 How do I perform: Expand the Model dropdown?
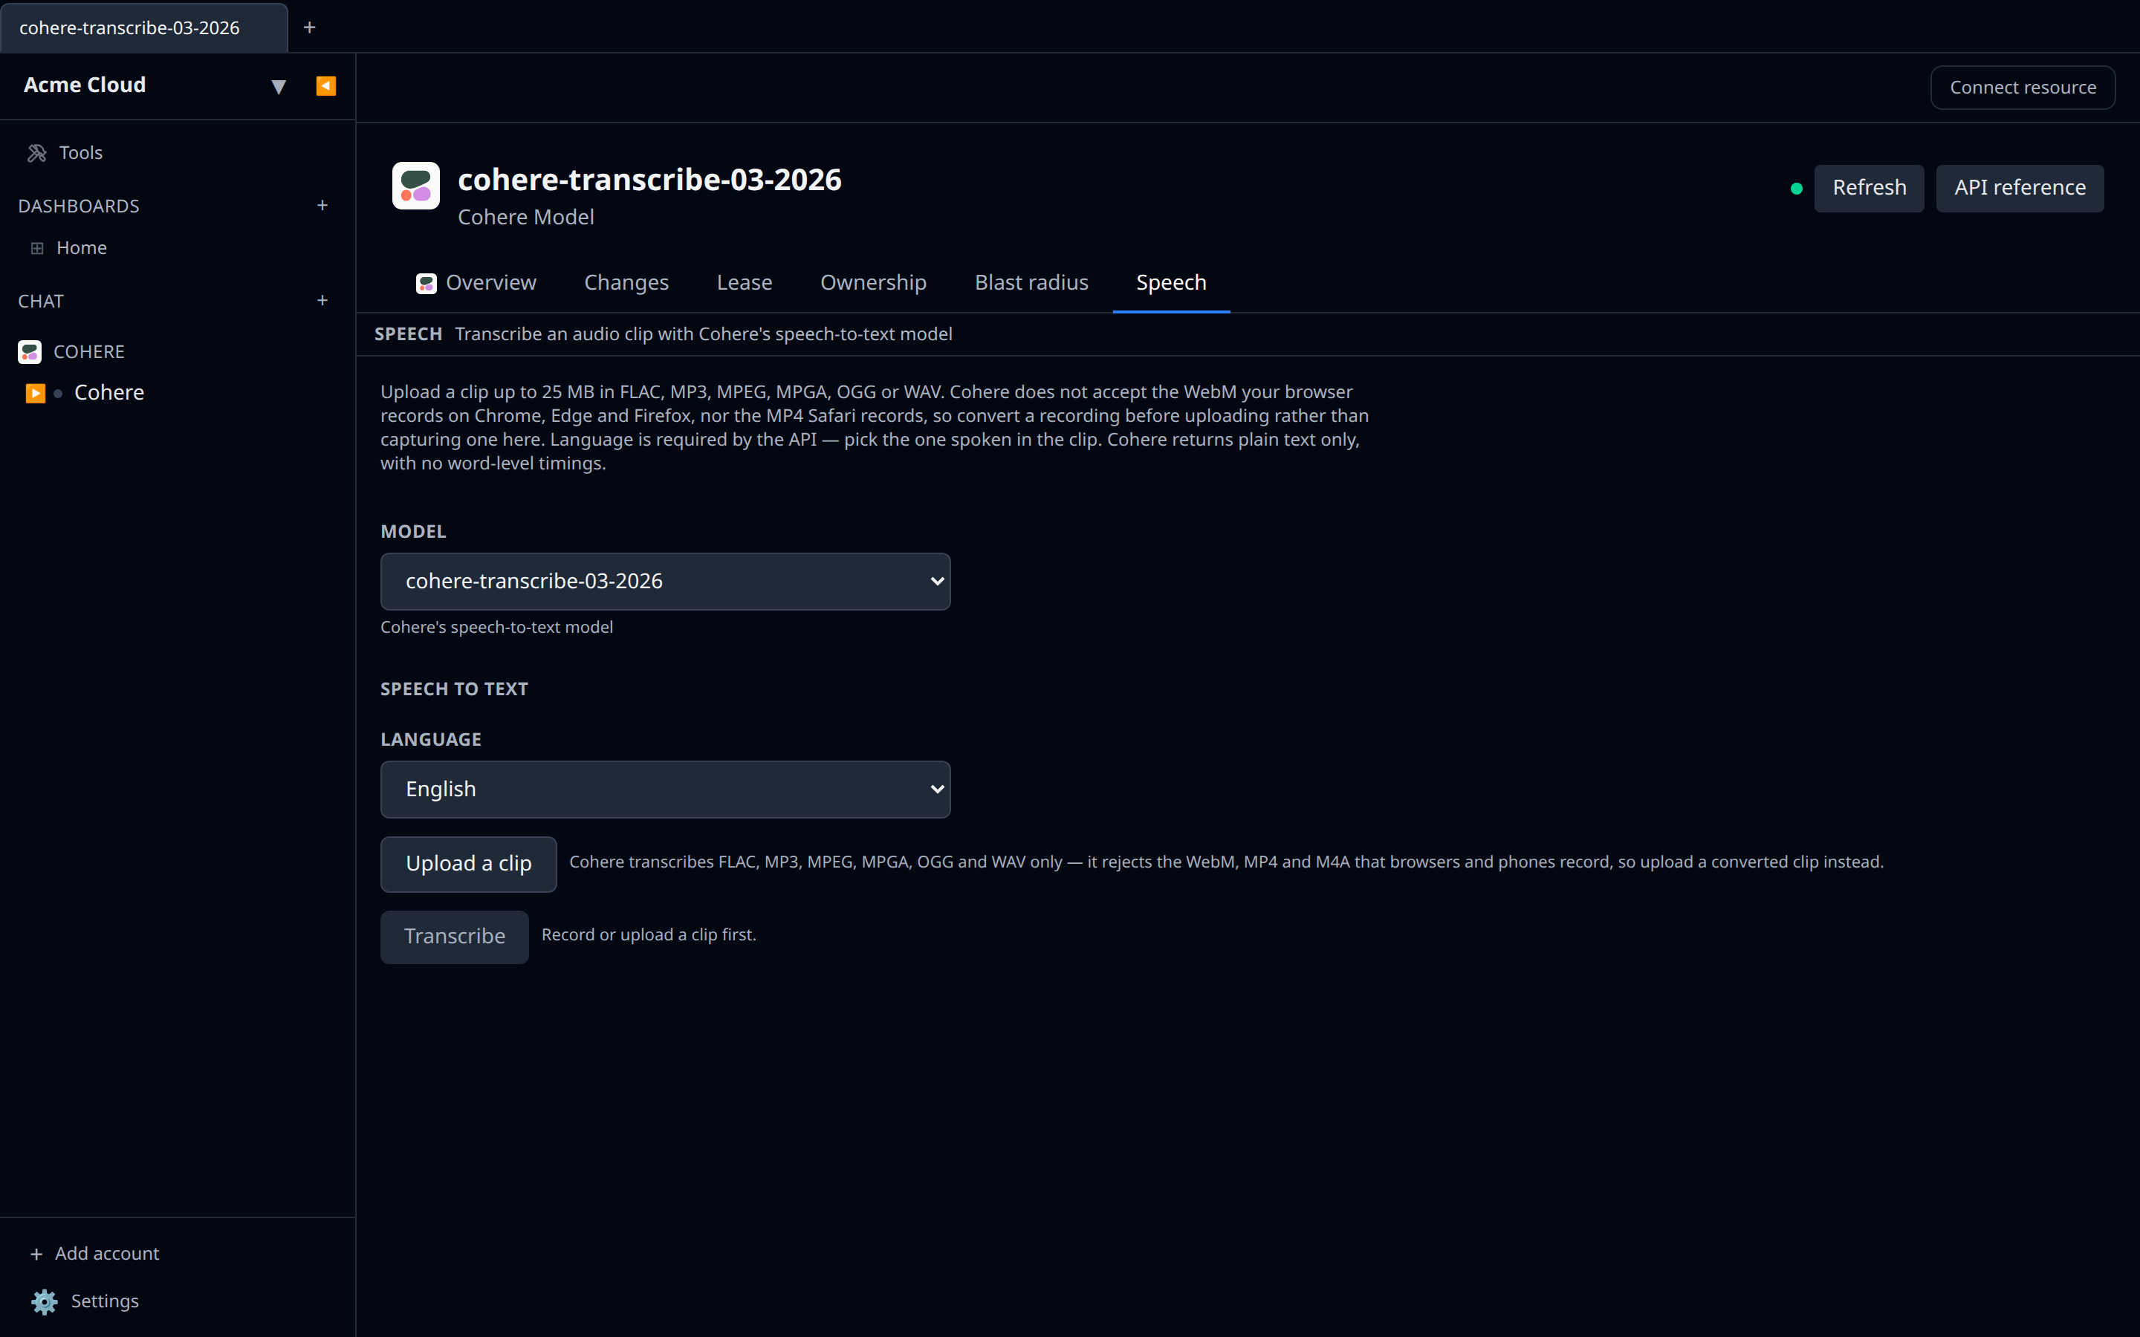pyautogui.click(x=665, y=582)
